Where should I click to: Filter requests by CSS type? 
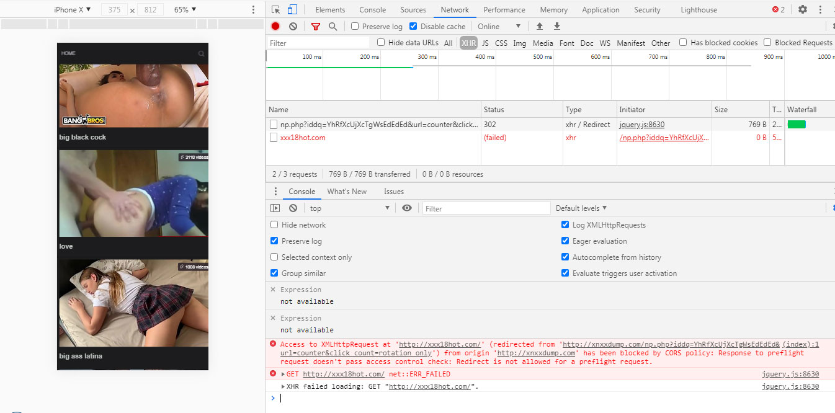[501, 43]
